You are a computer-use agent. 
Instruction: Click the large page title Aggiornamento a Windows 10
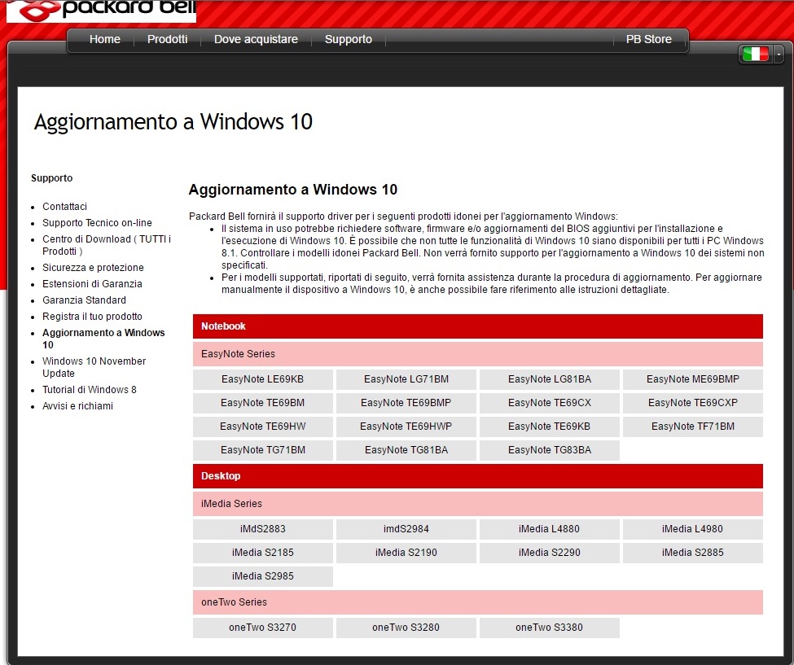173,122
